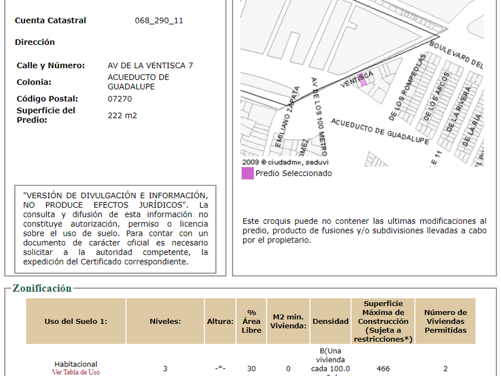Click the % Área Libre column header
This screenshot has height=376, width=501.
[252, 321]
